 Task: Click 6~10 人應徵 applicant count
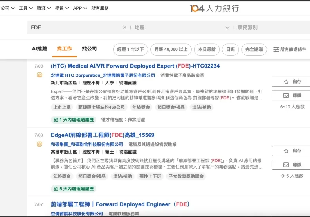(x=292, y=107)
